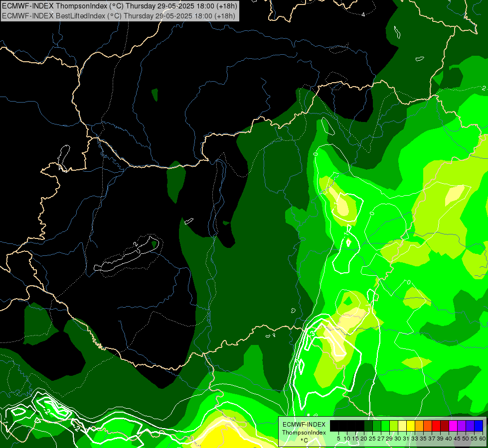Click the legend label ThompsonIndex
This screenshot has height=448, width=488.
point(304,433)
